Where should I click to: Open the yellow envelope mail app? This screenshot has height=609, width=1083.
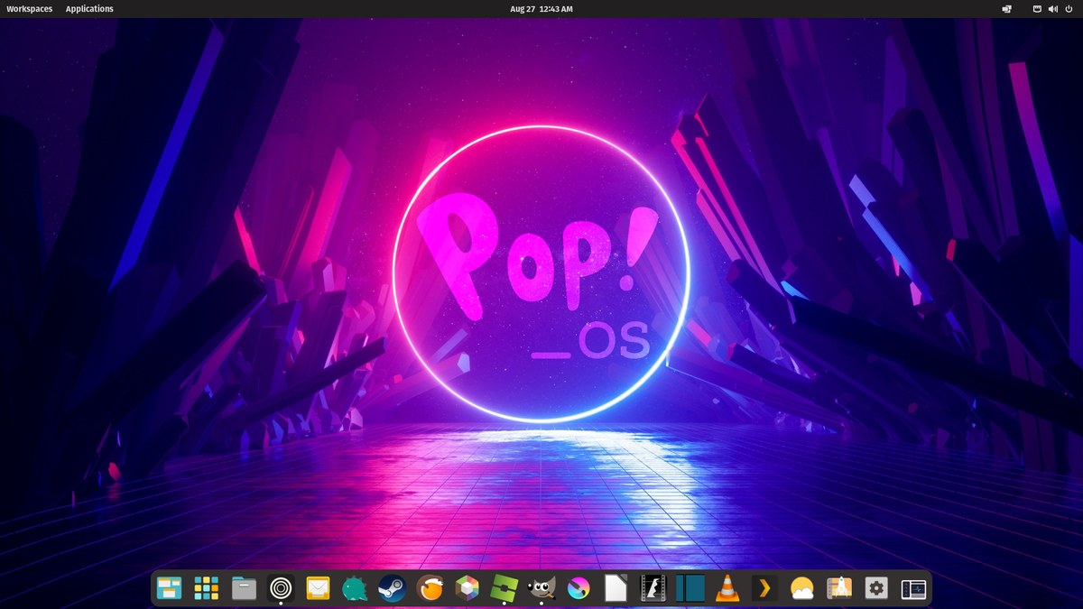318,589
